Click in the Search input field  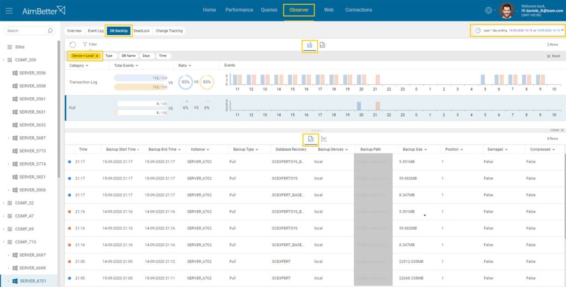point(29,31)
